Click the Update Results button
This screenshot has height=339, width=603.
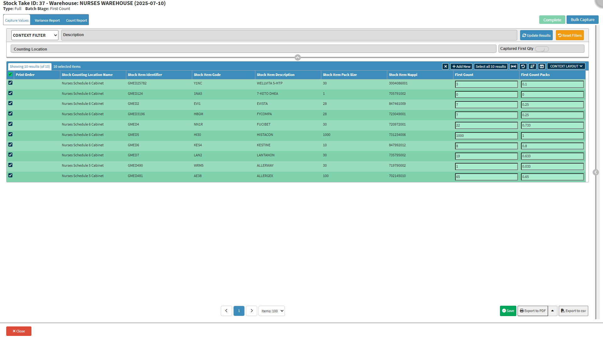[536, 35]
